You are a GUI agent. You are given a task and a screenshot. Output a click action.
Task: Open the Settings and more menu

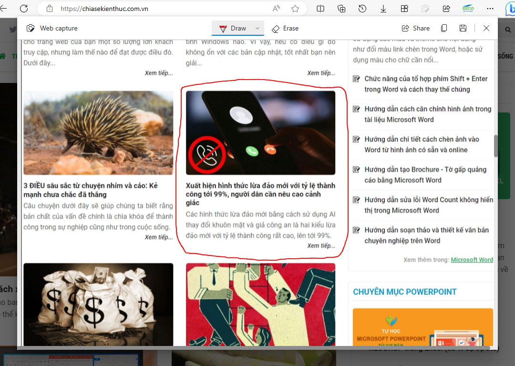tap(490, 8)
